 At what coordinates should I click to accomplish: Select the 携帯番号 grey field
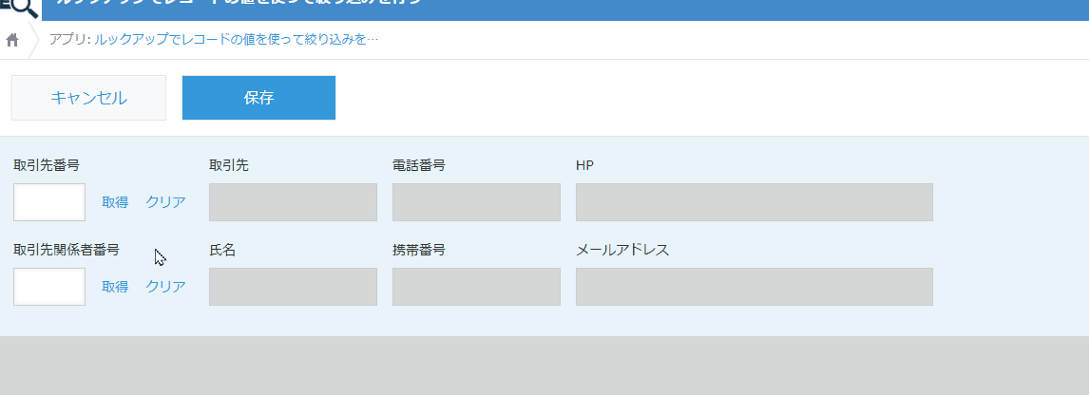click(476, 287)
